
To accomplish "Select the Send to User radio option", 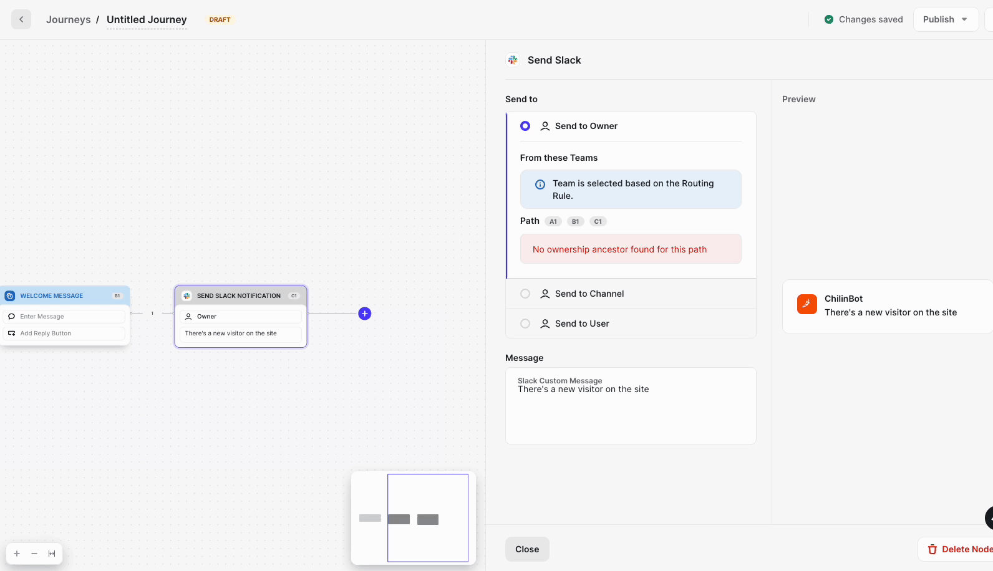I will pyautogui.click(x=525, y=324).
